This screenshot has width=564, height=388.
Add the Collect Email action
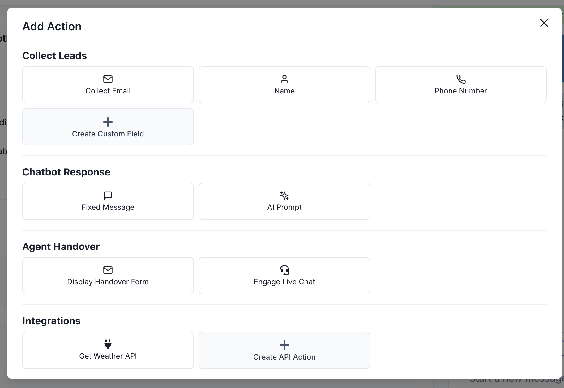pyautogui.click(x=108, y=85)
